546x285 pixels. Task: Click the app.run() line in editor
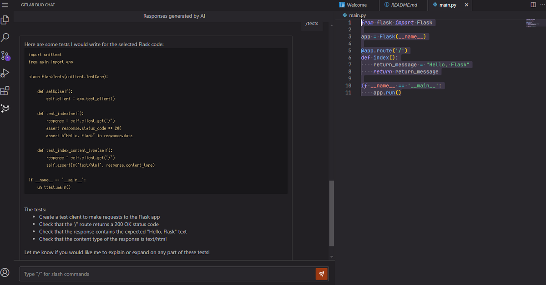pos(387,92)
